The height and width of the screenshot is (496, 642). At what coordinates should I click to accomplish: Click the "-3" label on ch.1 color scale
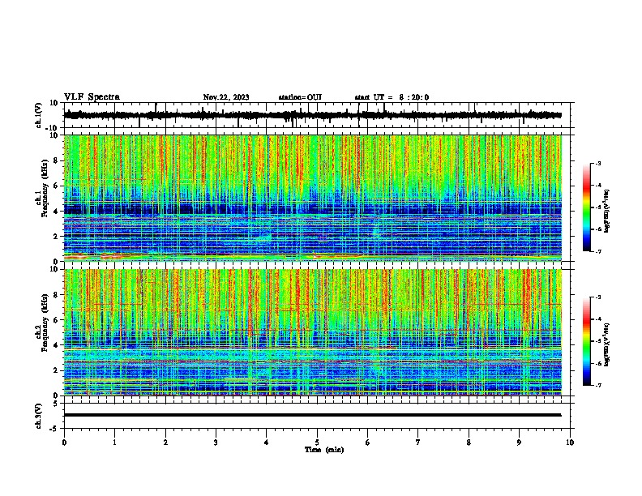click(597, 163)
